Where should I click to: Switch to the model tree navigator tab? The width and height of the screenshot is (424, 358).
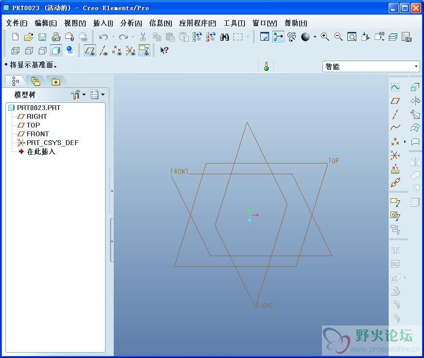click(15, 81)
